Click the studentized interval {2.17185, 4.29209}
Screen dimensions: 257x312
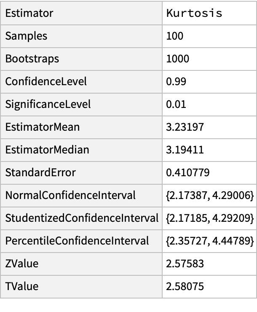click(x=210, y=218)
